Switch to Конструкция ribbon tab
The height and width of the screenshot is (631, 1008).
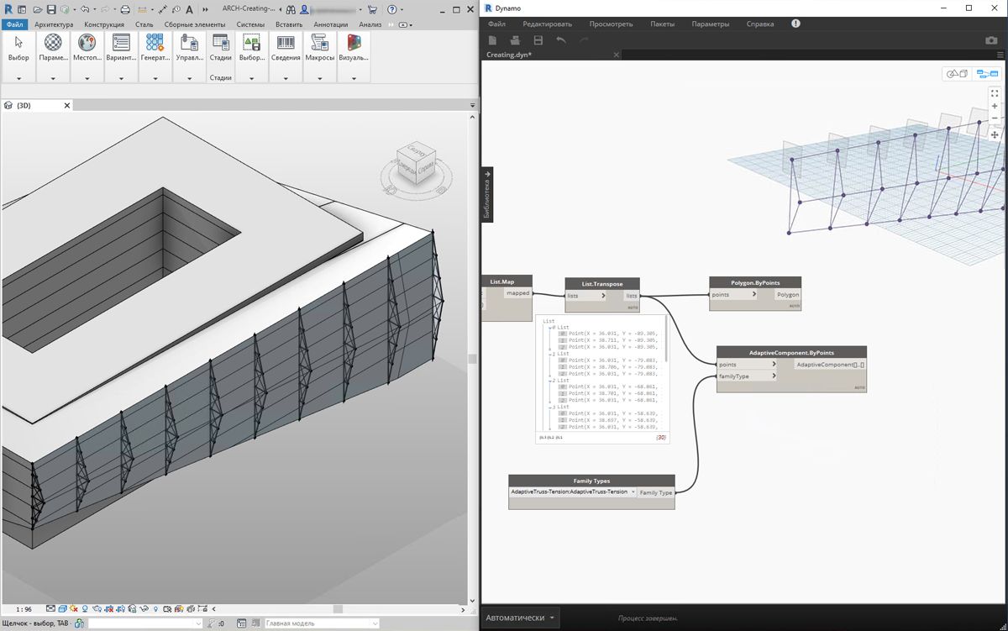click(x=104, y=24)
